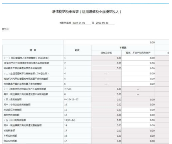Viewport: 172px width, 144px height.
Task: Click row 7 goods column amount cell
Action: click(x=106, y=89)
